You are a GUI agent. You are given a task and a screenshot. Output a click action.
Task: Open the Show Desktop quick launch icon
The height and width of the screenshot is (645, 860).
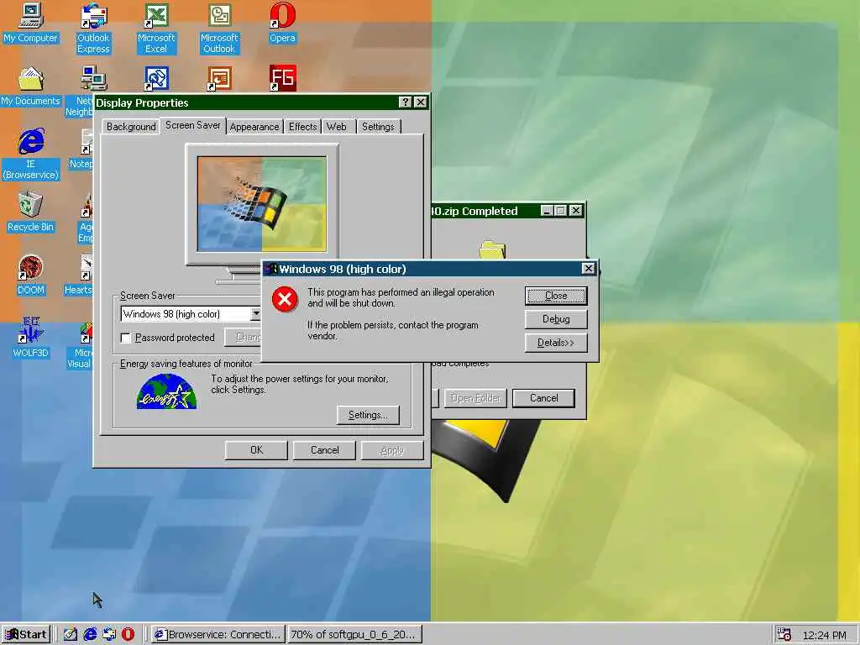click(71, 634)
